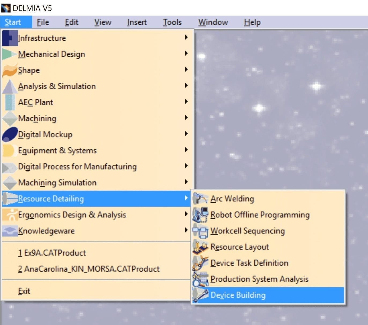Select Device Task Definition entry

click(268, 263)
